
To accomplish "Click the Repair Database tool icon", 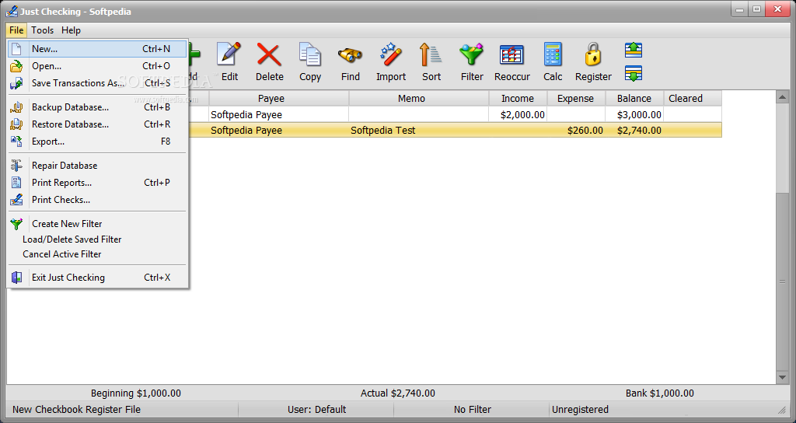I will [x=17, y=166].
